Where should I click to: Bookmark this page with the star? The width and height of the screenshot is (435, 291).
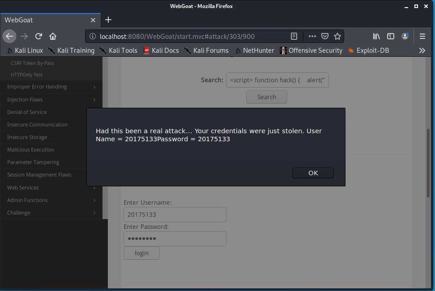pos(337,36)
